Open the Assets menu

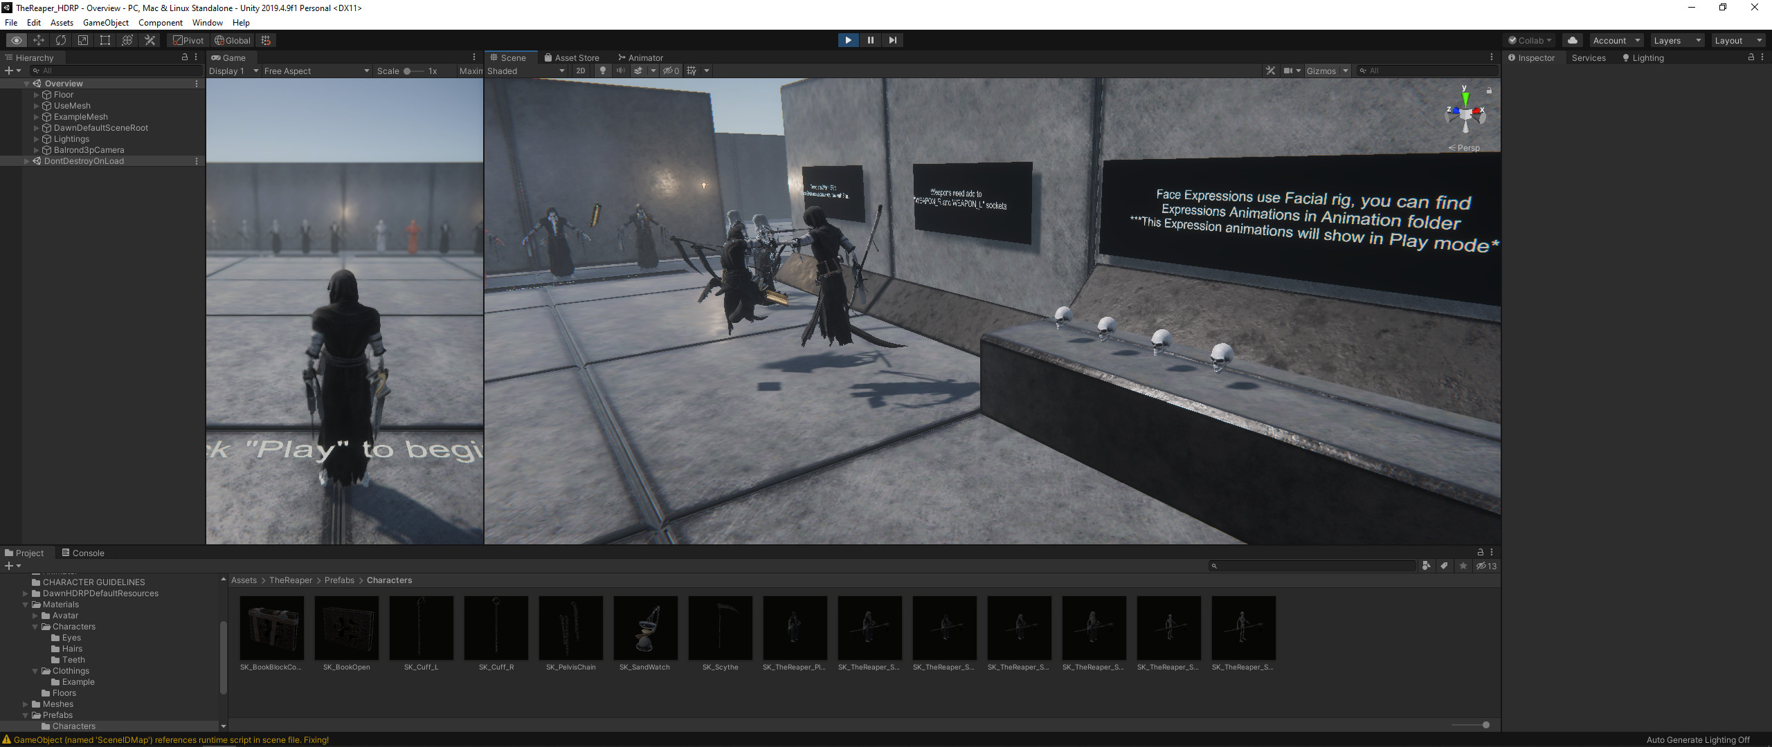pos(62,23)
